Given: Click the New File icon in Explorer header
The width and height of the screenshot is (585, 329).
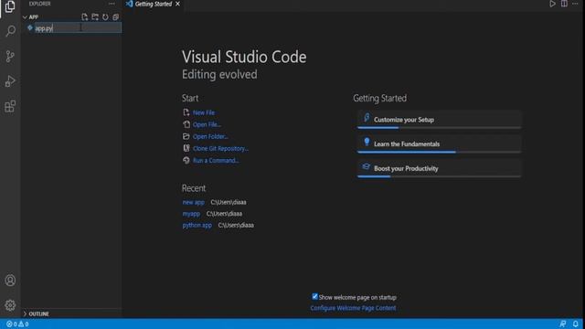Looking at the screenshot, I should point(85,16).
